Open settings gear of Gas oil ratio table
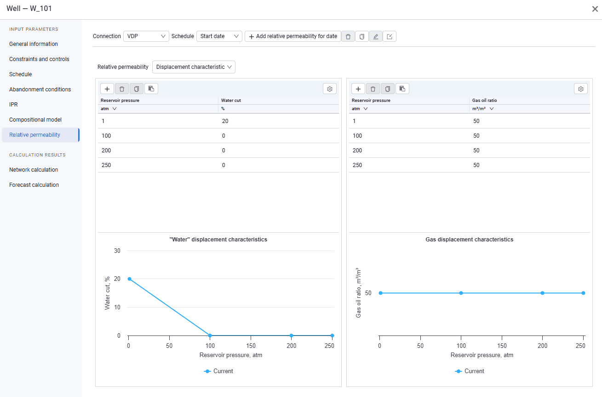This screenshot has height=397, width=602. pos(581,89)
